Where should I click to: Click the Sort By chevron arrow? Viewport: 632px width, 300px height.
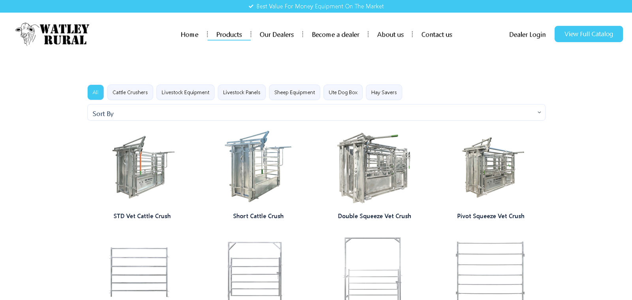tap(539, 113)
